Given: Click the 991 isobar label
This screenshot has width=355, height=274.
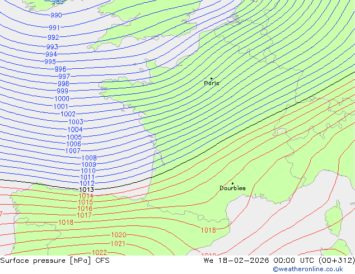Looking at the screenshot, I should [54, 27].
